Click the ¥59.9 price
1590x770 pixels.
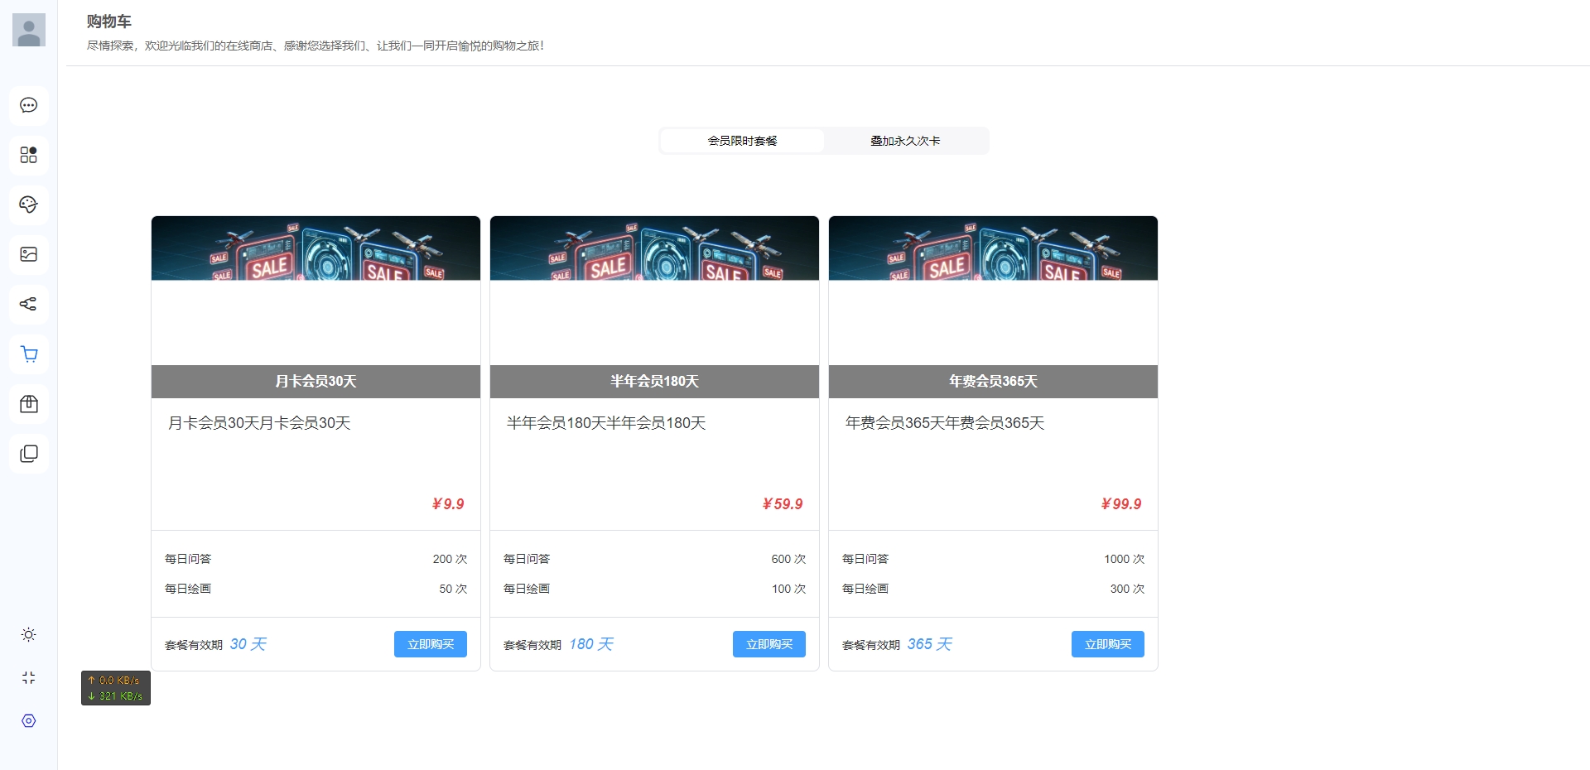[782, 504]
